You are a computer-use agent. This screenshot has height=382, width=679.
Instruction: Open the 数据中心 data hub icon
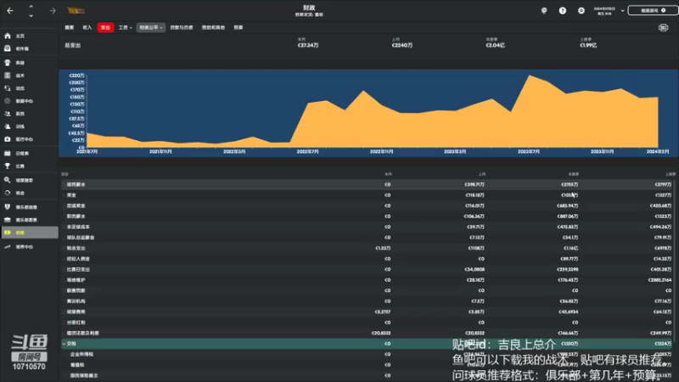click(x=8, y=101)
